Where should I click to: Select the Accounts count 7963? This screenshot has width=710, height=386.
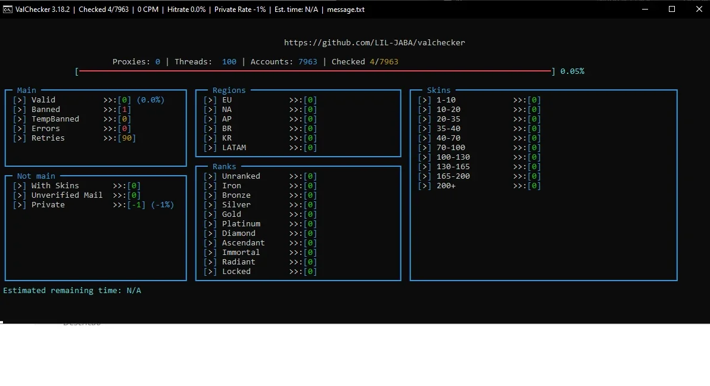307,61
